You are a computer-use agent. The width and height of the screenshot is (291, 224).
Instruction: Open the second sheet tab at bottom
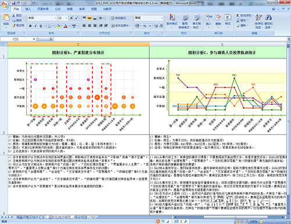(60, 217)
